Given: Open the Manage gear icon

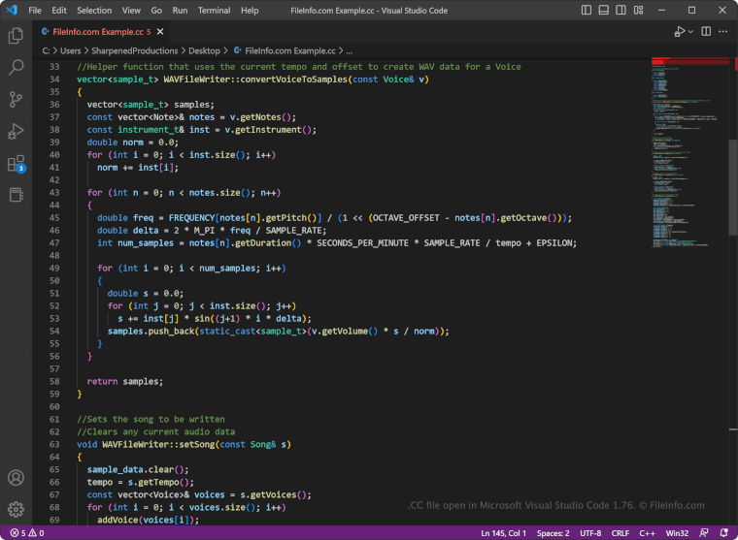Looking at the screenshot, I should pos(16,509).
